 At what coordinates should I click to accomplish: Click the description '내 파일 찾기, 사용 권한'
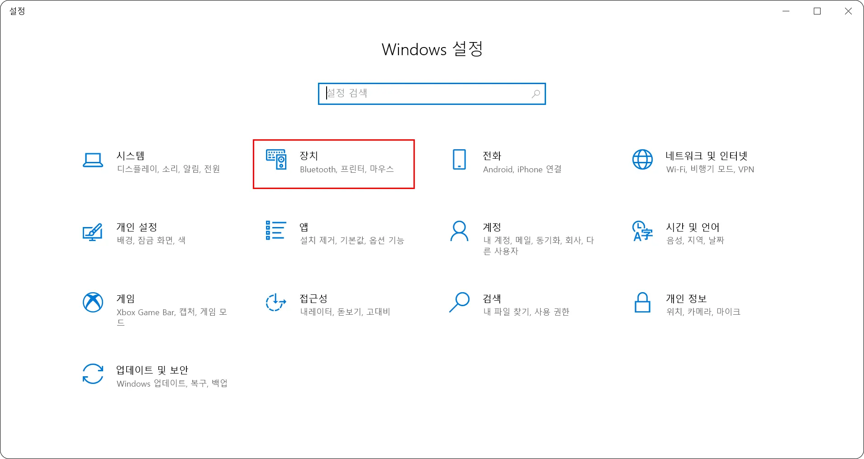coord(526,312)
